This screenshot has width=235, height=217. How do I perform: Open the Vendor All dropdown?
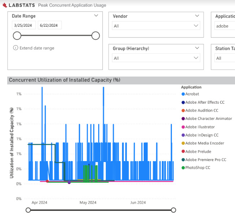(156, 26)
